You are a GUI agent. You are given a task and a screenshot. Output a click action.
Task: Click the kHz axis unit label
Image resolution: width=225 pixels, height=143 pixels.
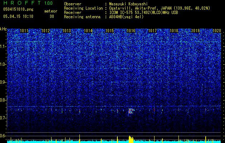[3, 29]
